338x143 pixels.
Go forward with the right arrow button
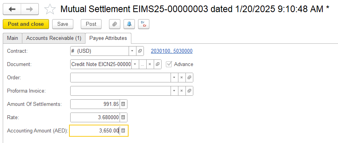point(30,9)
